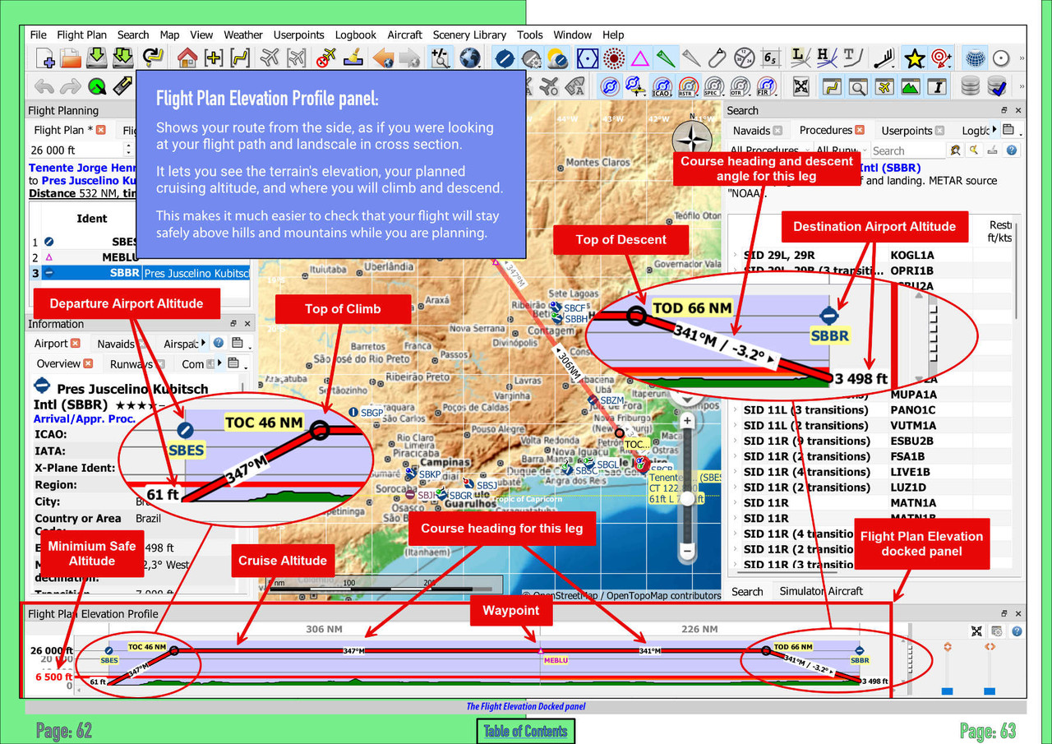
Task: Center map on flight plan bracket-plus icon
Action: click(x=214, y=58)
